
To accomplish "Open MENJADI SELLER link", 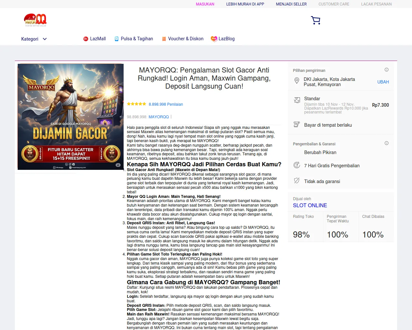I will point(291,4).
